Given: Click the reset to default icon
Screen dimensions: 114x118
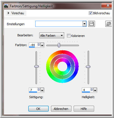Looking at the screenshot, I should pyautogui.click(x=108, y=24).
